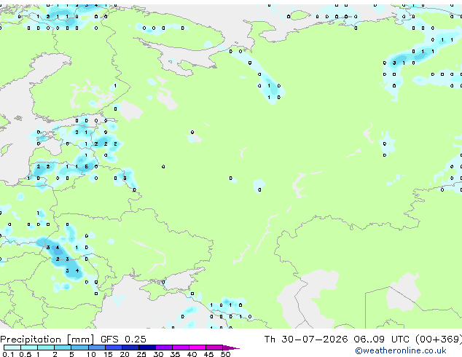Pick the 40–45 mm bright magenta legend swatch
This screenshot has width=462, height=357.
point(197,348)
